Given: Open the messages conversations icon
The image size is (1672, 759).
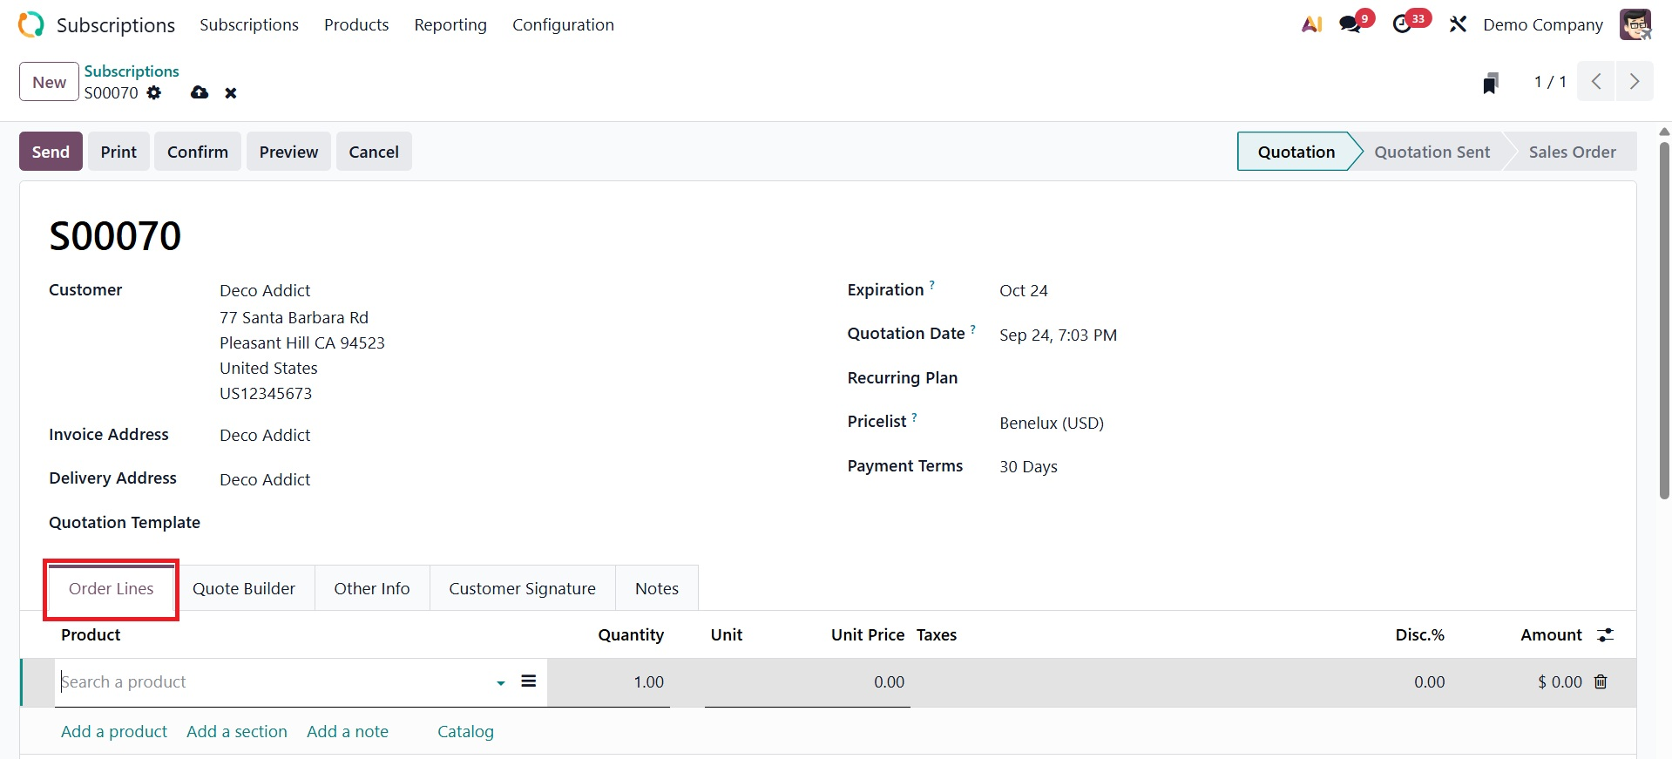Looking at the screenshot, I should tap(1350, 24).
